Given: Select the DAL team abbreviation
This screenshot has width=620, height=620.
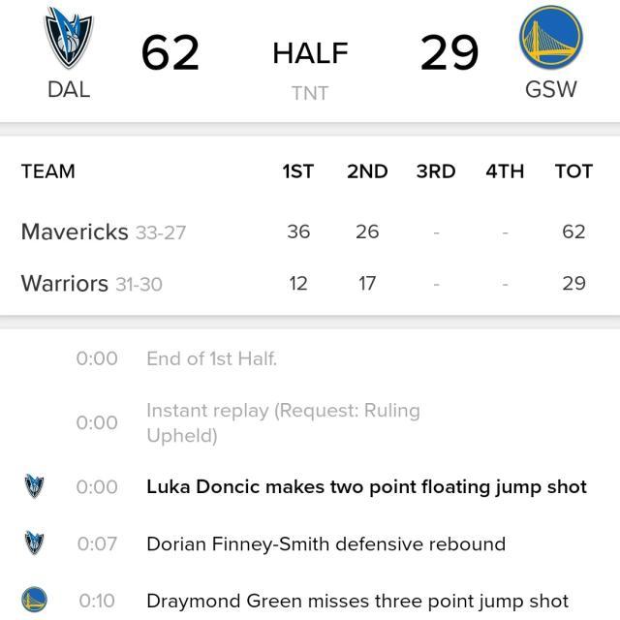Looking at the screenshot, I should (69, 90).
